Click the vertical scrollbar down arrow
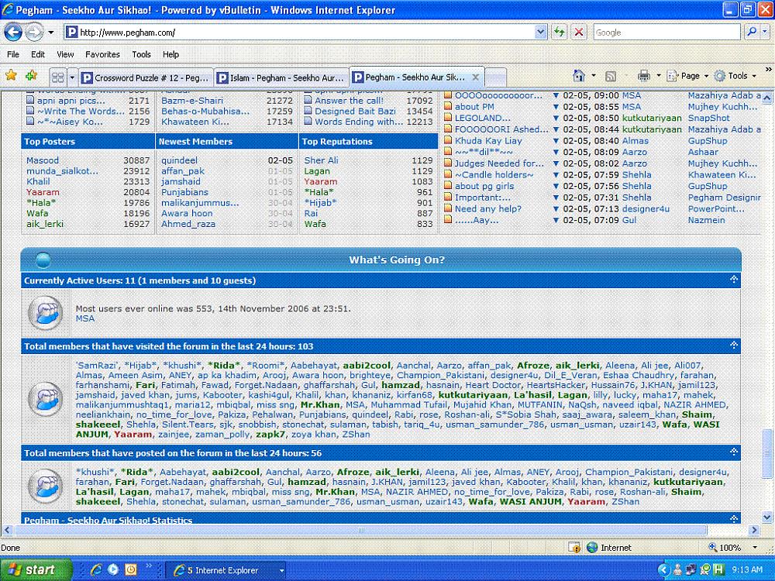This screenshot has width=775, height=581. 766,517
